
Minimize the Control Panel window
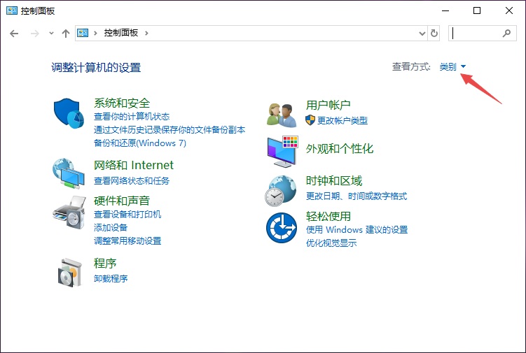(445, 10)
